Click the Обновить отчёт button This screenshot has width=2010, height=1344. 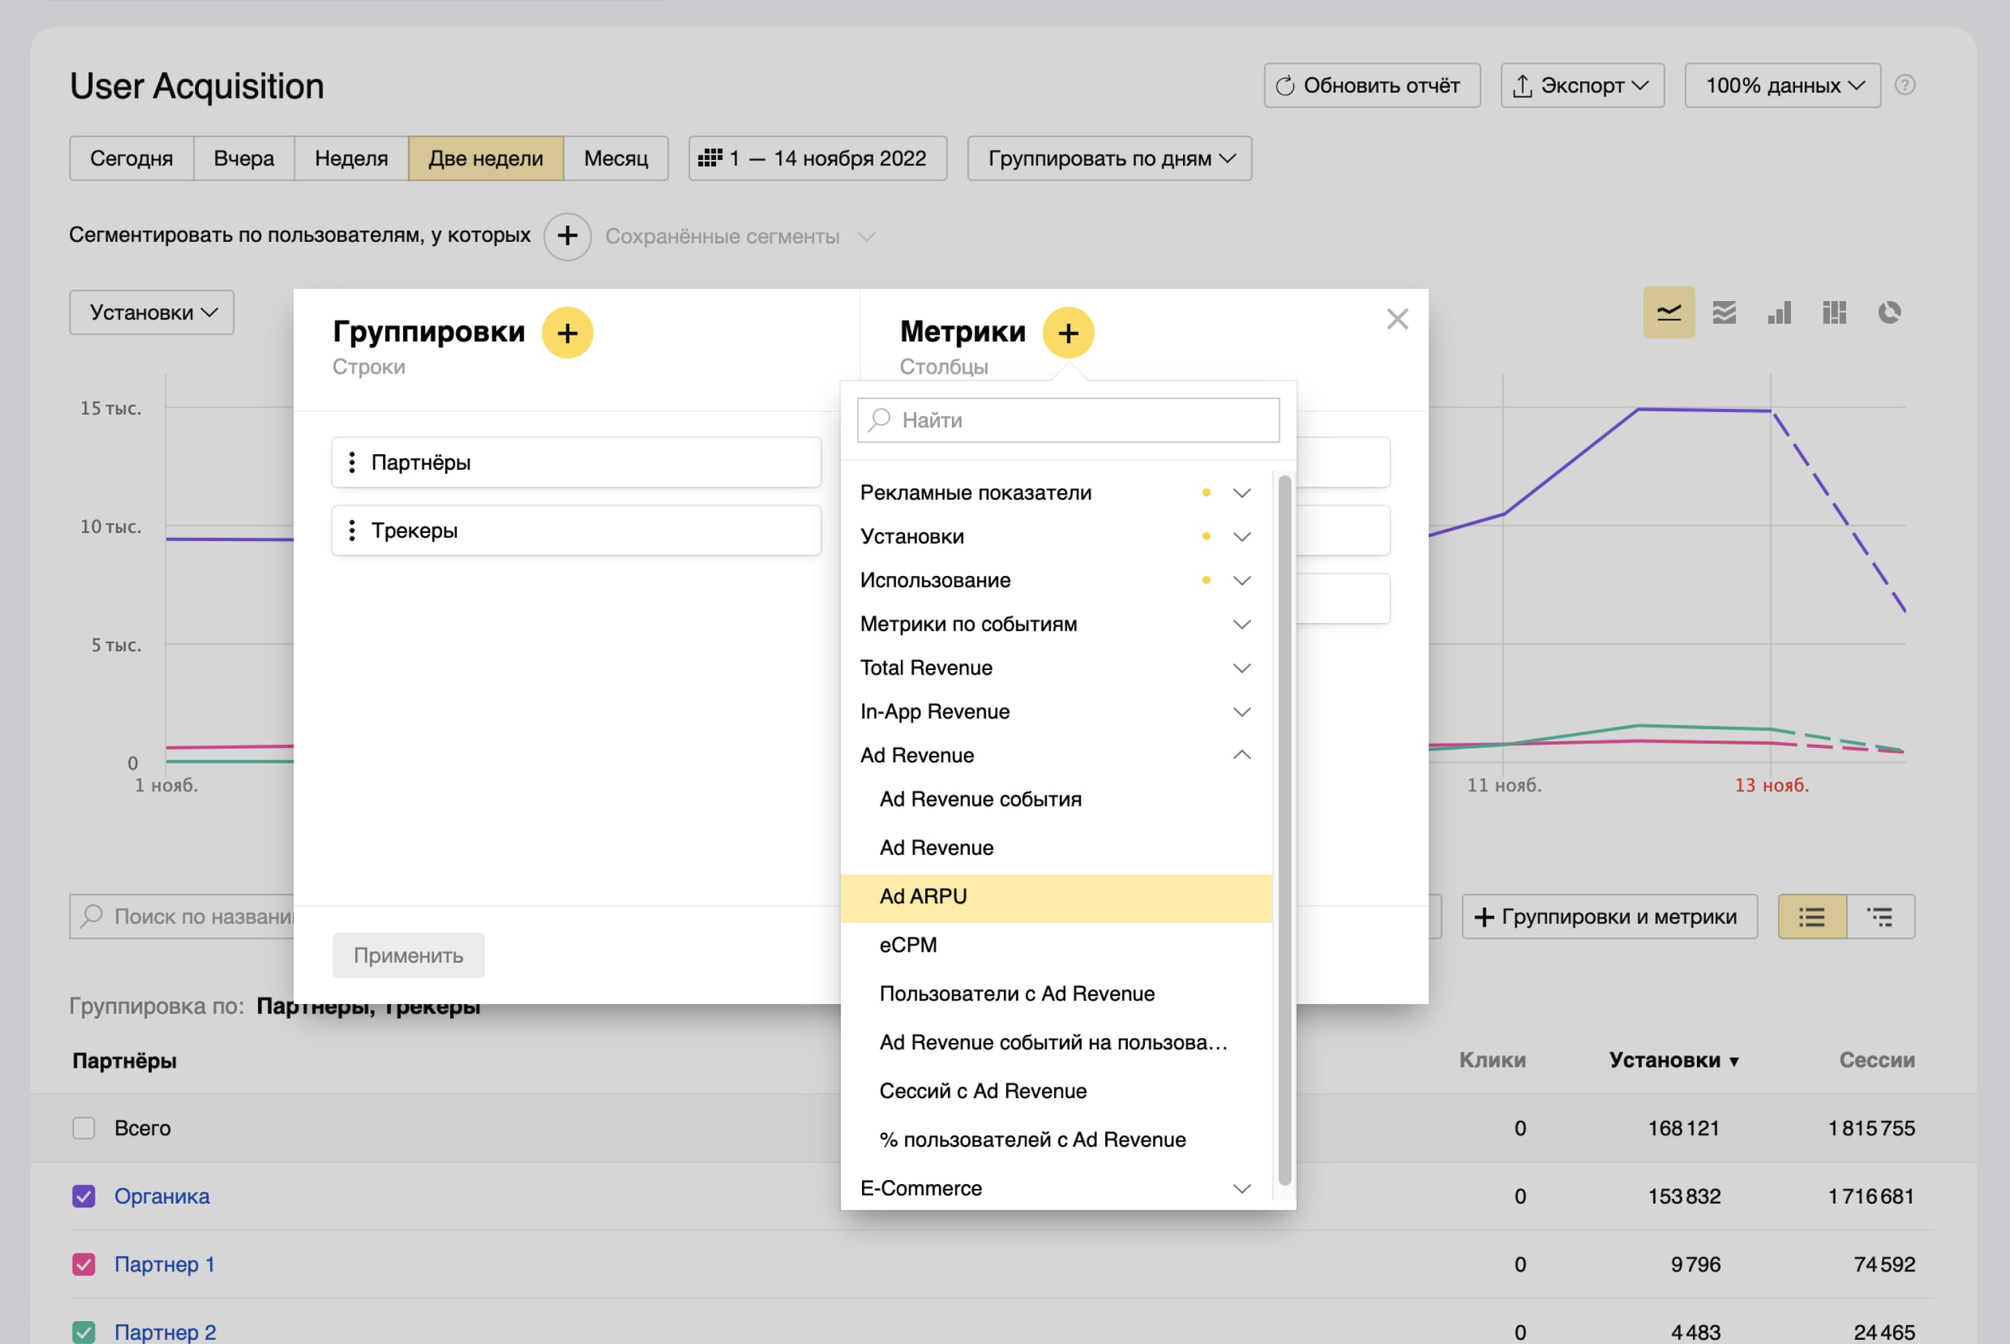[x=1371, y=85]
